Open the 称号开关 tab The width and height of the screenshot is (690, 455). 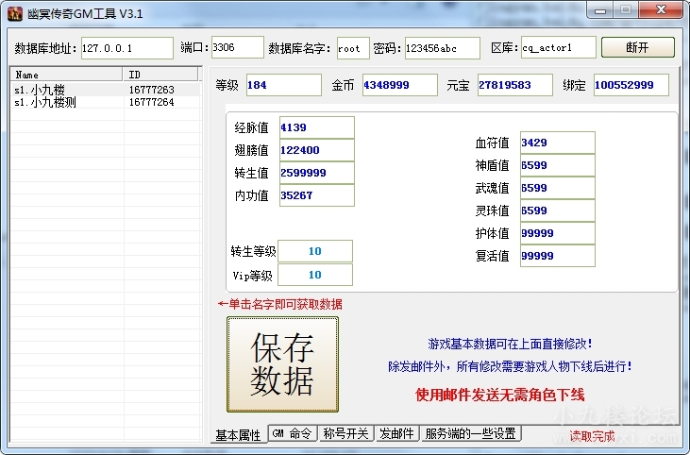[345, 433]
